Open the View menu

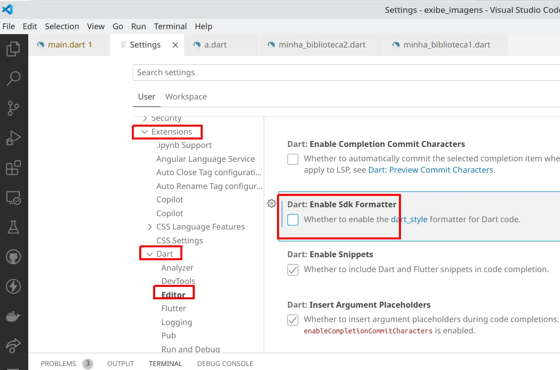pos(96,26)
